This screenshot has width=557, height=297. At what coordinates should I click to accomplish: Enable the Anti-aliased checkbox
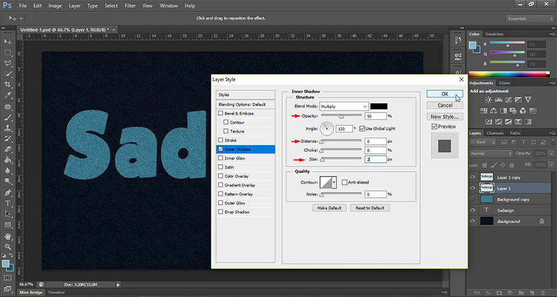[344, 183]
